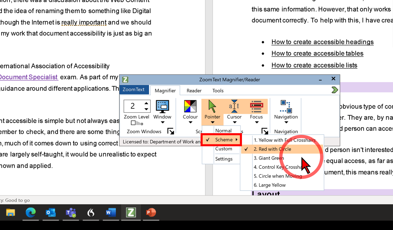Image resolution: width=393 pixels, height=230 pixels.
Task: Switch to the Magnifier tab
Action: [x=165, y=90]
